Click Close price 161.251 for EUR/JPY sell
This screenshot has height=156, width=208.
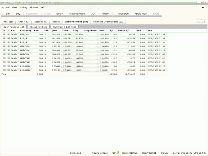67,39
